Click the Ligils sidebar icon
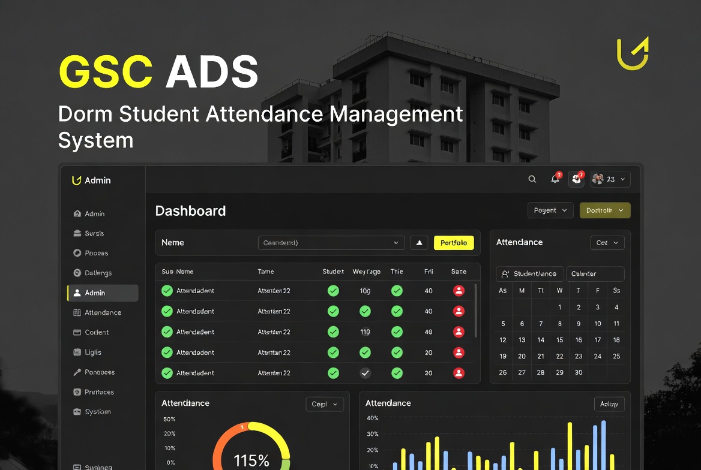The width and height of the screenshot is (701, 470). tap(77, 352)
